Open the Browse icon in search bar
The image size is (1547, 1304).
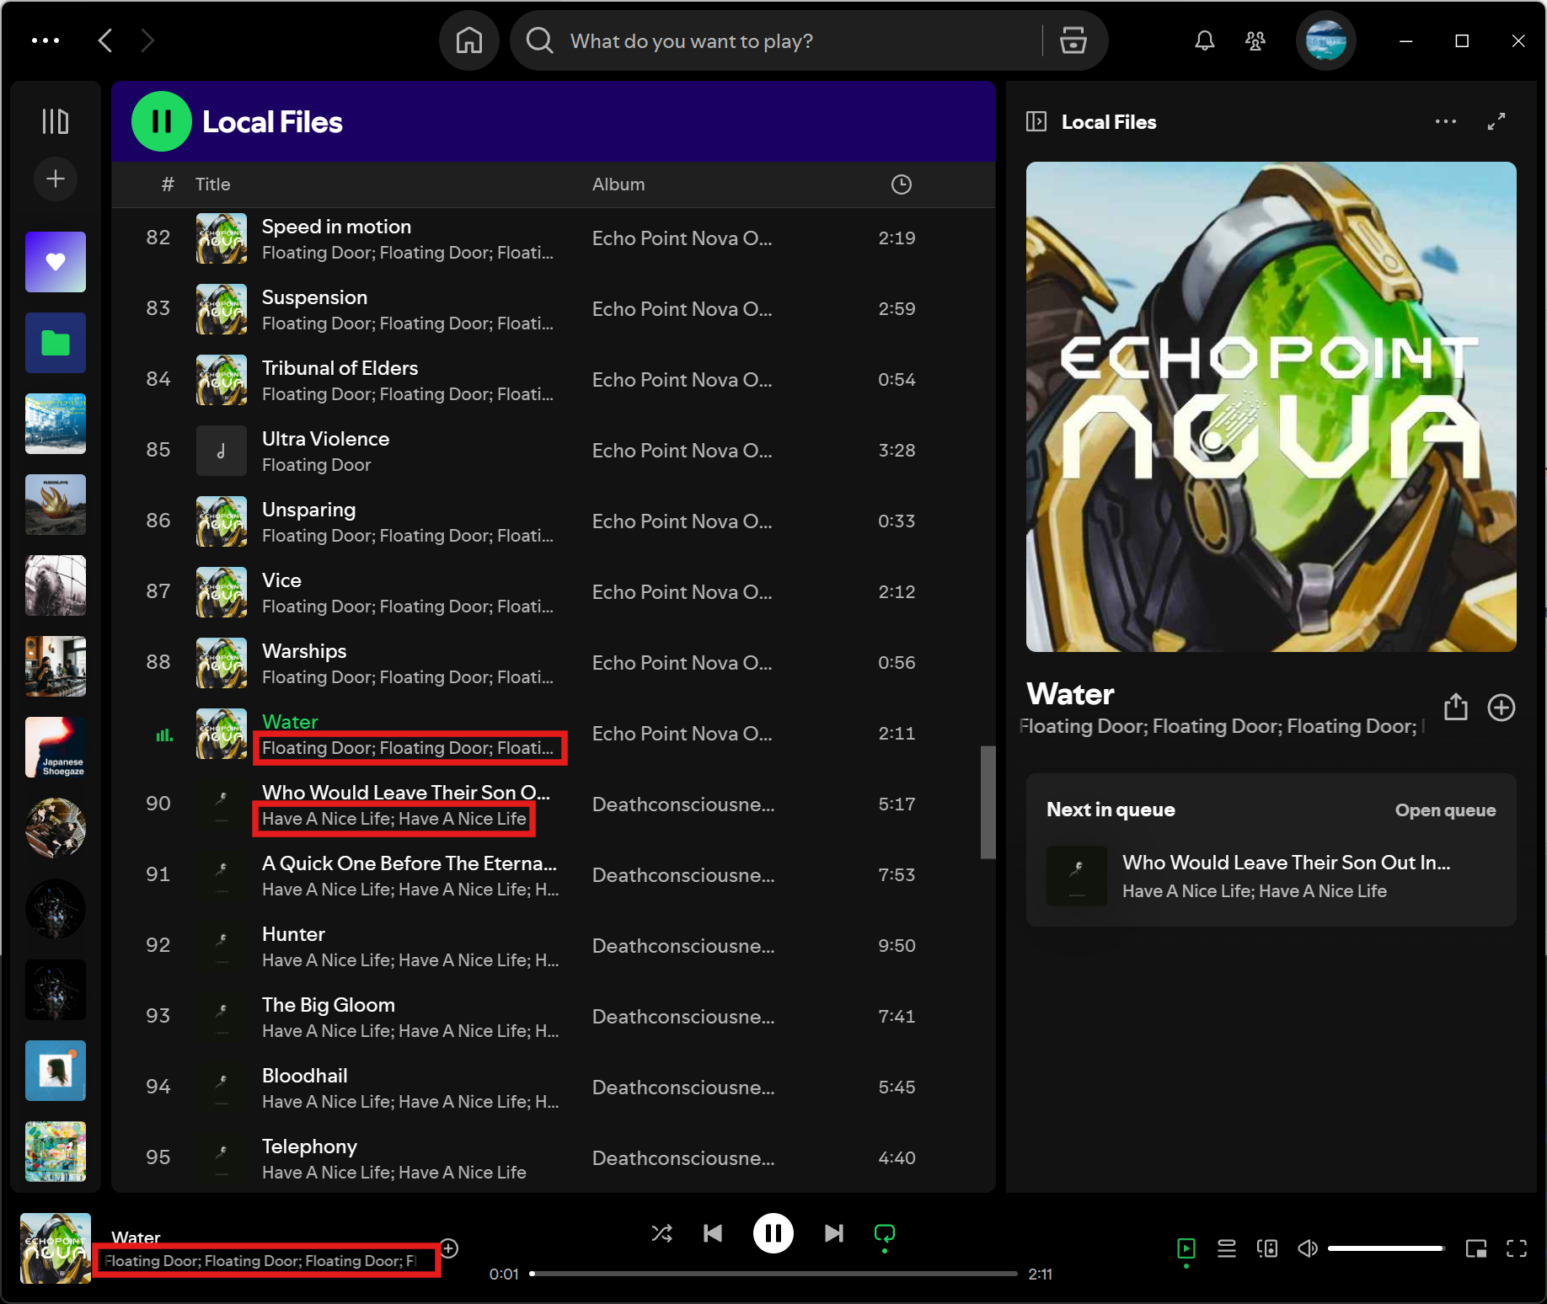[x=1073, y=40]
